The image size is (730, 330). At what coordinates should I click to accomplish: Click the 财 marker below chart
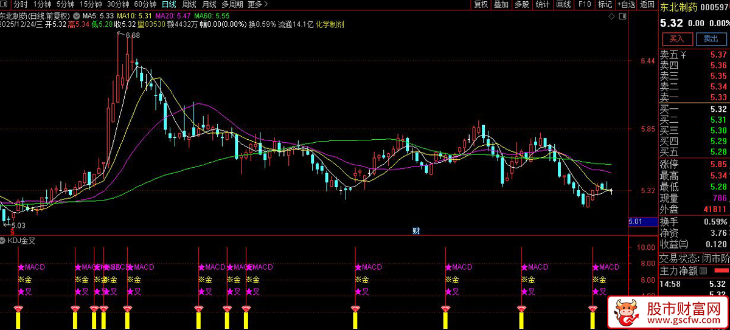pos(416,230)
